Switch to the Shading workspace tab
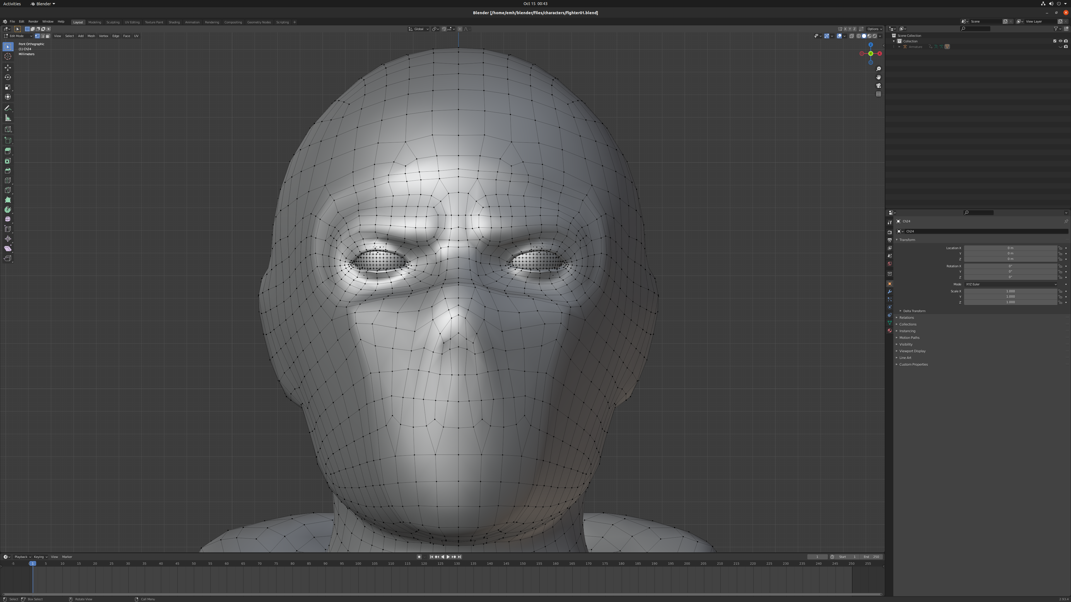 click(x=174, y=22)
